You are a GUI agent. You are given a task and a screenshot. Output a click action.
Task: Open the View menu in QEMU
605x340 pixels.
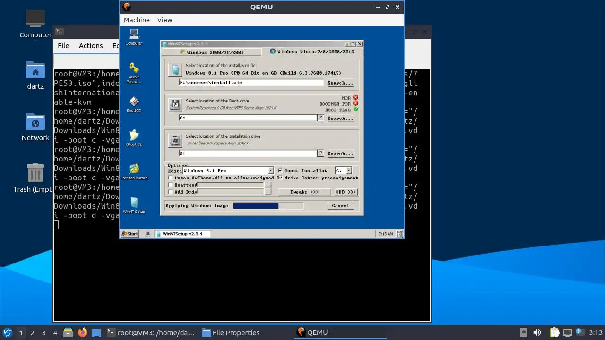coord(164,20)
